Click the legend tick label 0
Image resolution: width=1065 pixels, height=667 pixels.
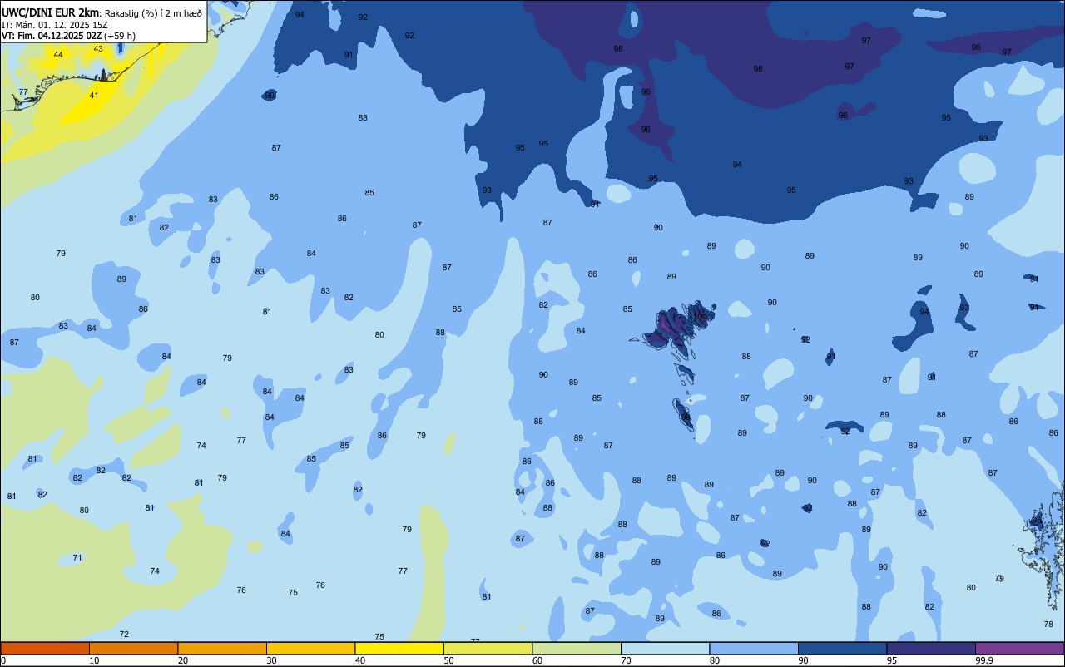[x=3, y=660]
